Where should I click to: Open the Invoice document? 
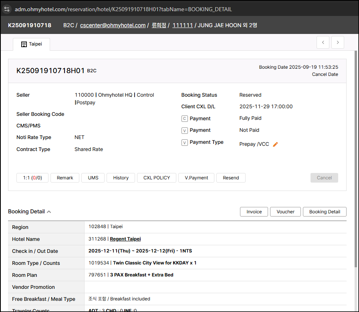(254, 212)
